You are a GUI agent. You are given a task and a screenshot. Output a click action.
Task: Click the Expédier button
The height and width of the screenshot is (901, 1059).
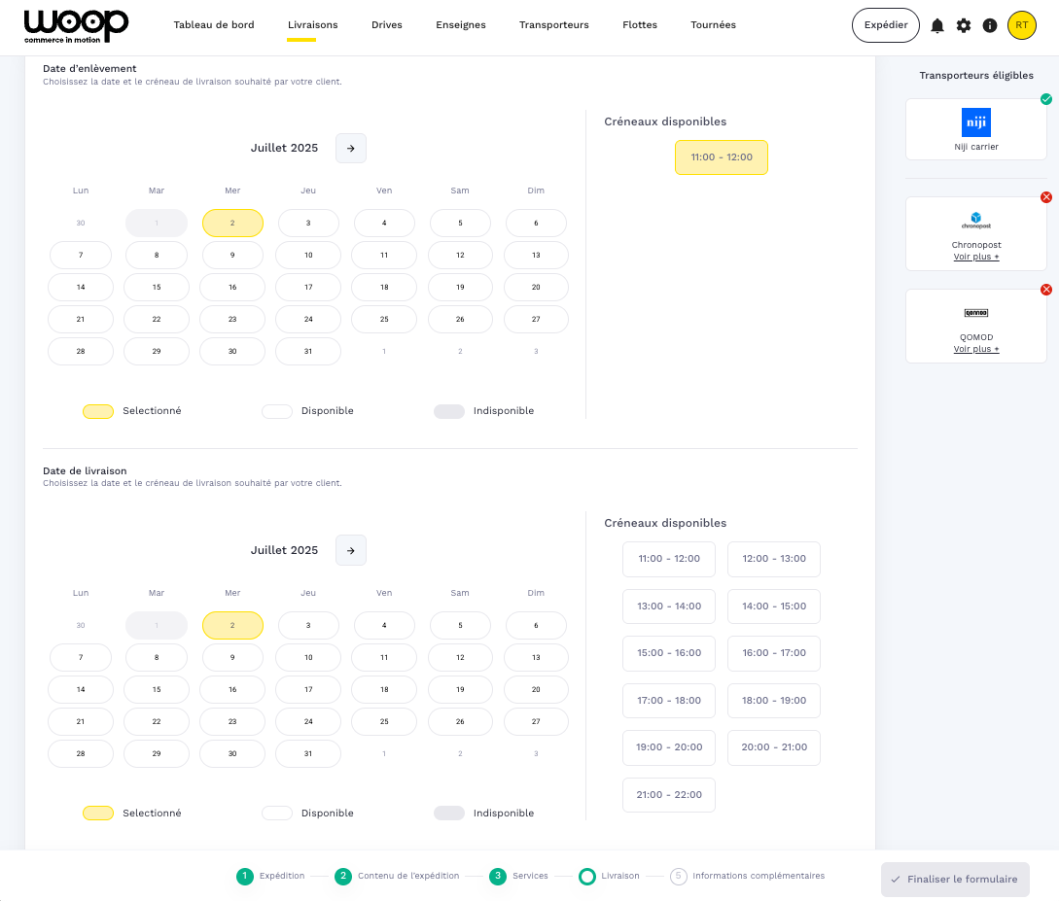tap(885, 25)
